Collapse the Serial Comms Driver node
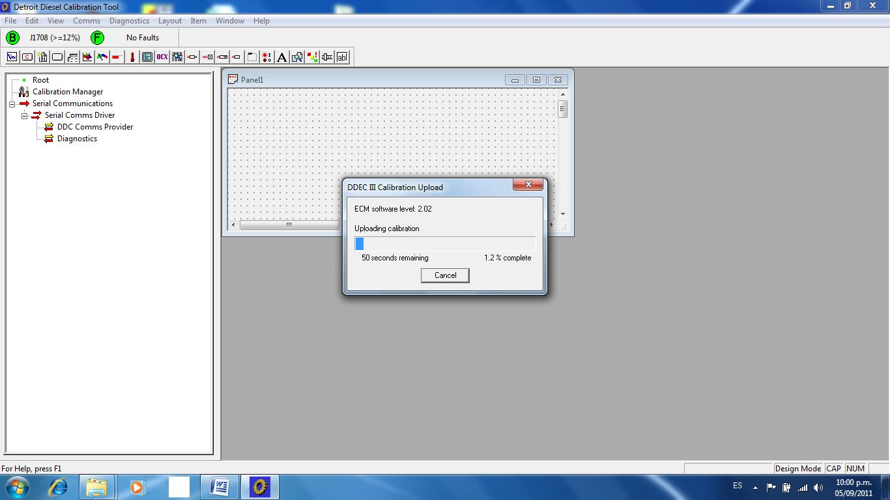The height and width of the screenshot is (500, 890). point(24,116)
